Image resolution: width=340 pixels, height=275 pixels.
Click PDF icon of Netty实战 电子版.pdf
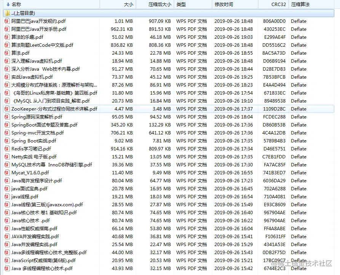pyautogui.click(x=7, y=156)
